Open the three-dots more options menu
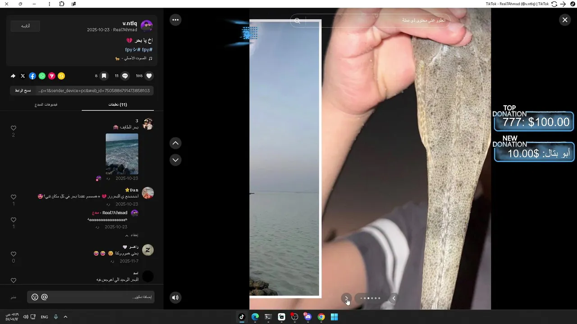Image resolution: width=577 pixels, height=324 pixels. (x=175, y=20)
